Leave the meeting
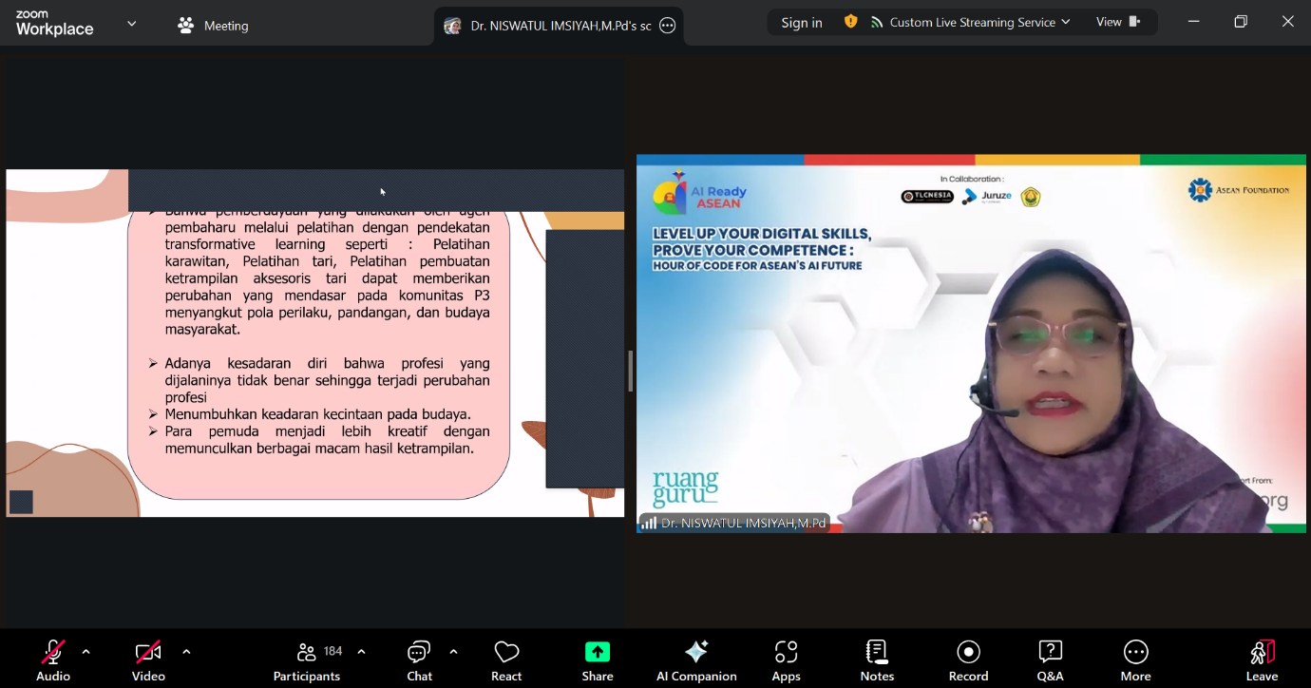 (x=1262, y=660)
